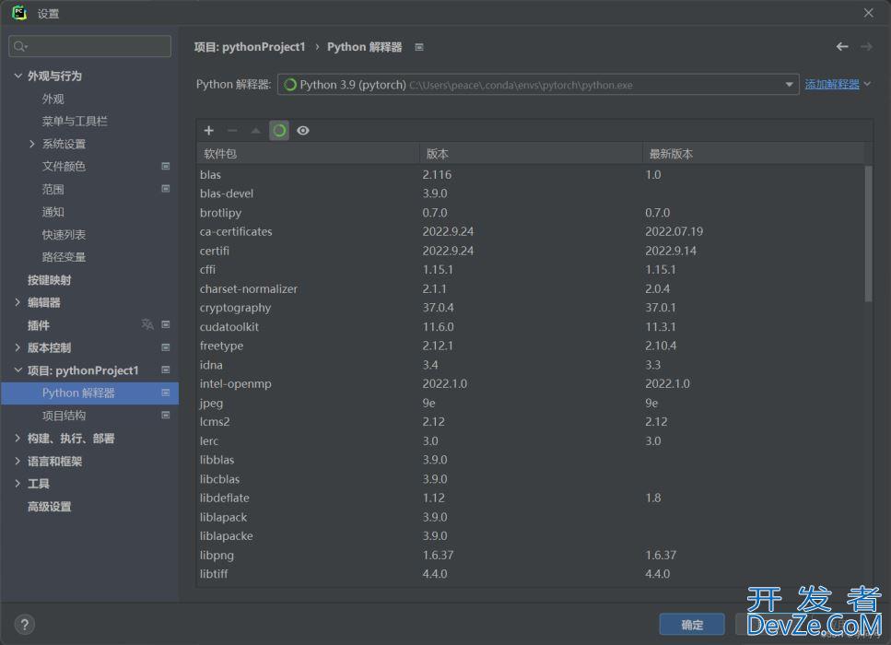Collapse the 外观与行为 section

(x=18, y=76)
